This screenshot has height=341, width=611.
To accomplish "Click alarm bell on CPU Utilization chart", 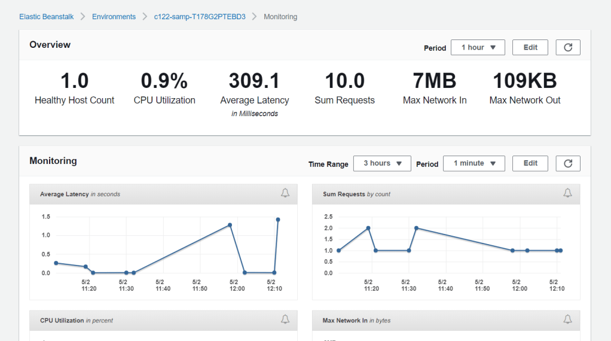I will pyautogui.click(x=285, y=319).
